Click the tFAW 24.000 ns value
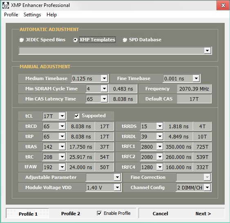This screenshot has width=230, height=223. tap(80, 167)
